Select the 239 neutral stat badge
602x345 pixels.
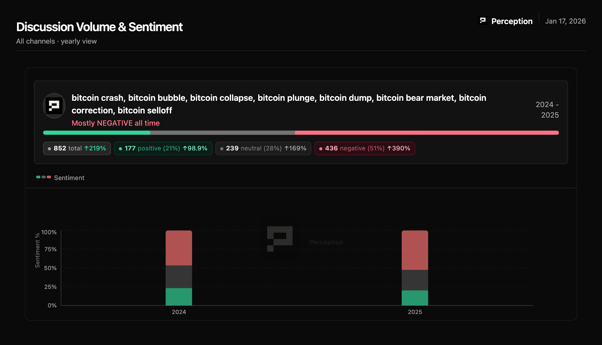click(263, 148)
